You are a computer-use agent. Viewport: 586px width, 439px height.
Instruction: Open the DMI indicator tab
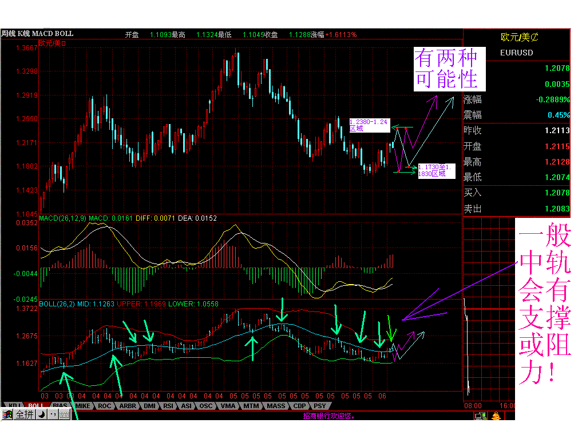(149, 406)
